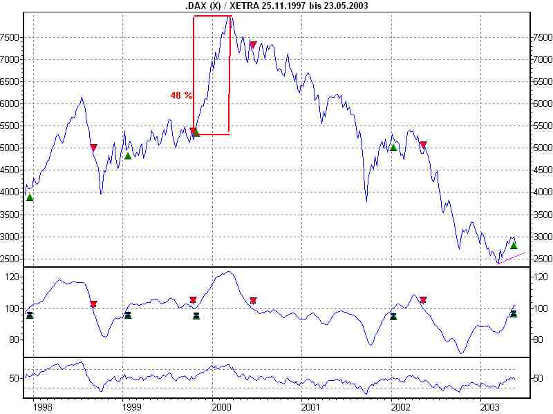Click the '100' label on the left indicator axis
This screenshot has width=553, height=414.
[x=12, y=308]
